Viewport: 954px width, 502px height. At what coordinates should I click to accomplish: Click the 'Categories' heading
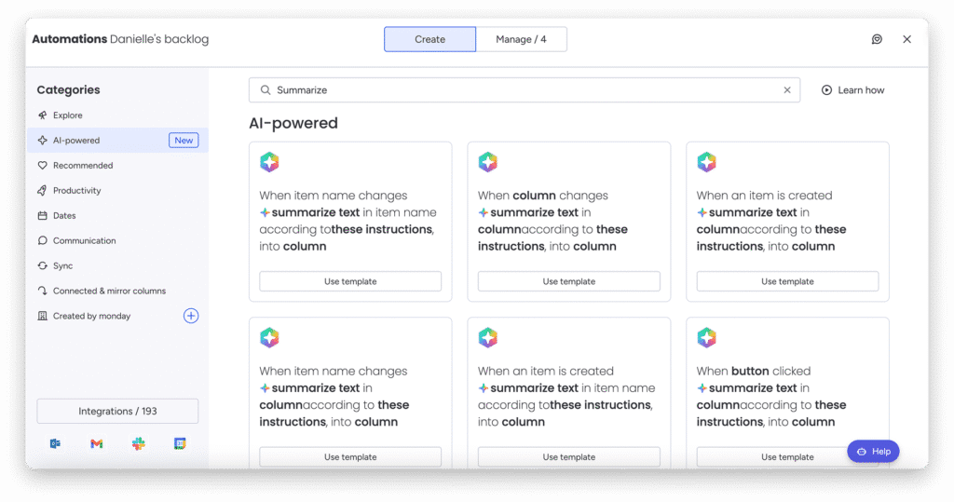click(x=68, y=90)
